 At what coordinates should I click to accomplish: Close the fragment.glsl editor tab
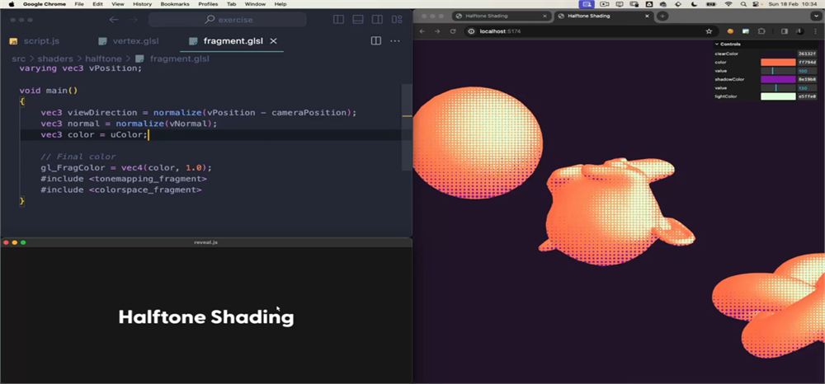coord(273,41)
